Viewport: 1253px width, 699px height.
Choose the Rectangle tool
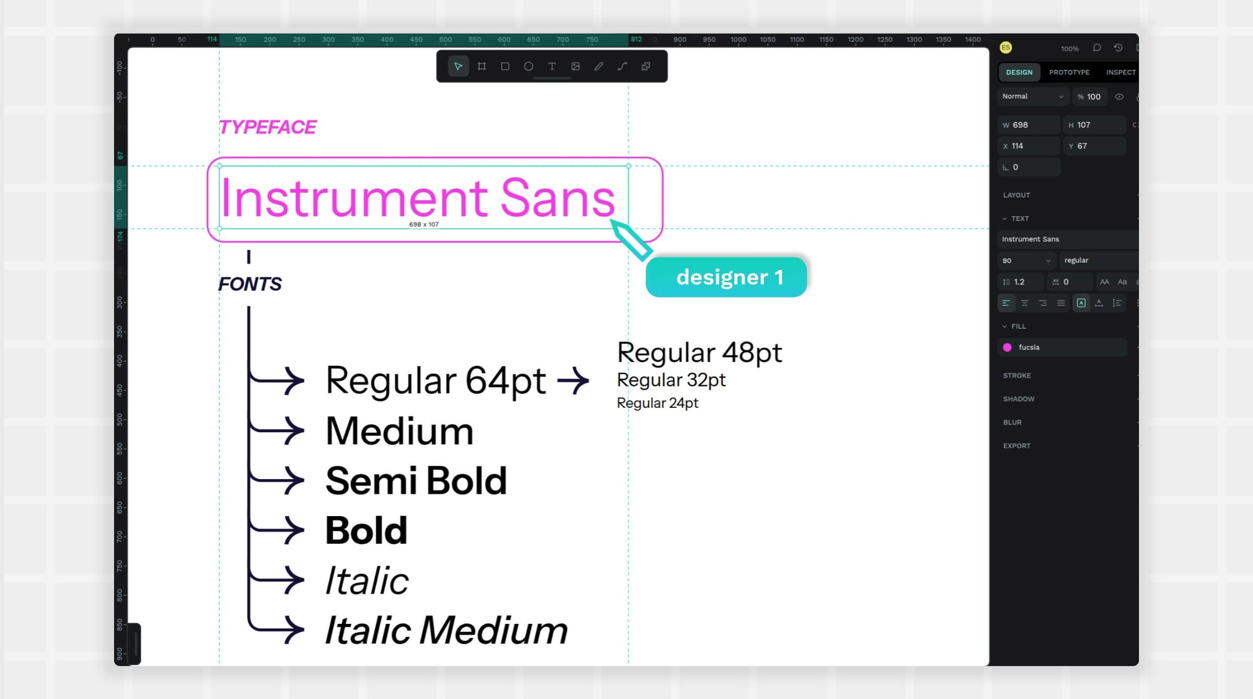pyautogui.click(x=505, y=66)
